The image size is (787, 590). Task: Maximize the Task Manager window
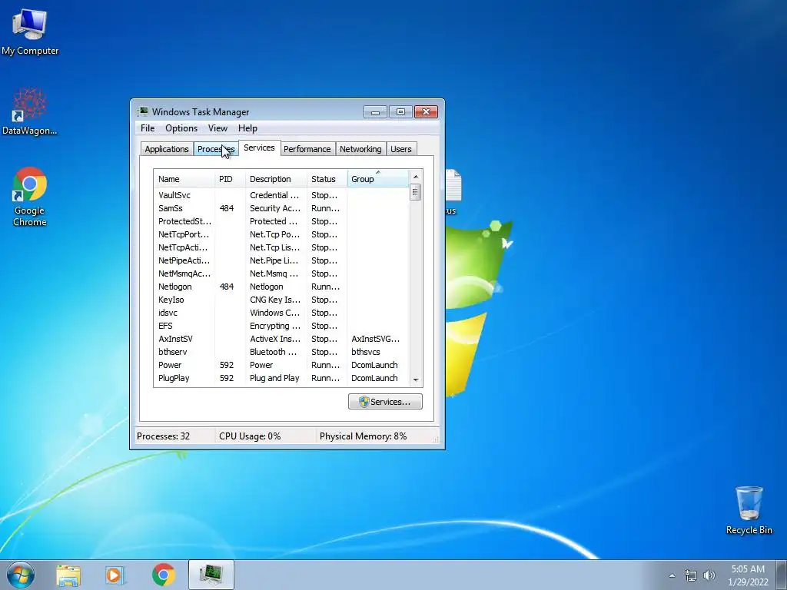[x=400, y=112]
